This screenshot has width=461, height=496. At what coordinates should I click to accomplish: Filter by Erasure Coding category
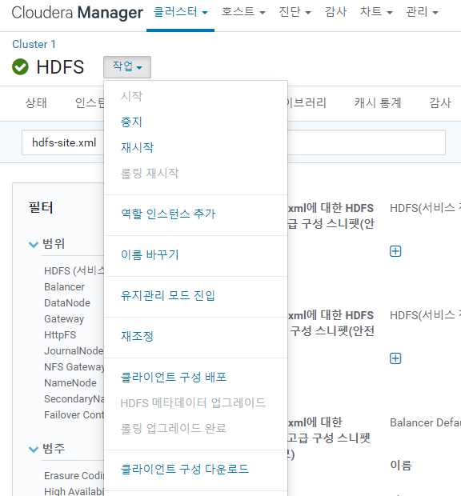pos(74,476)
